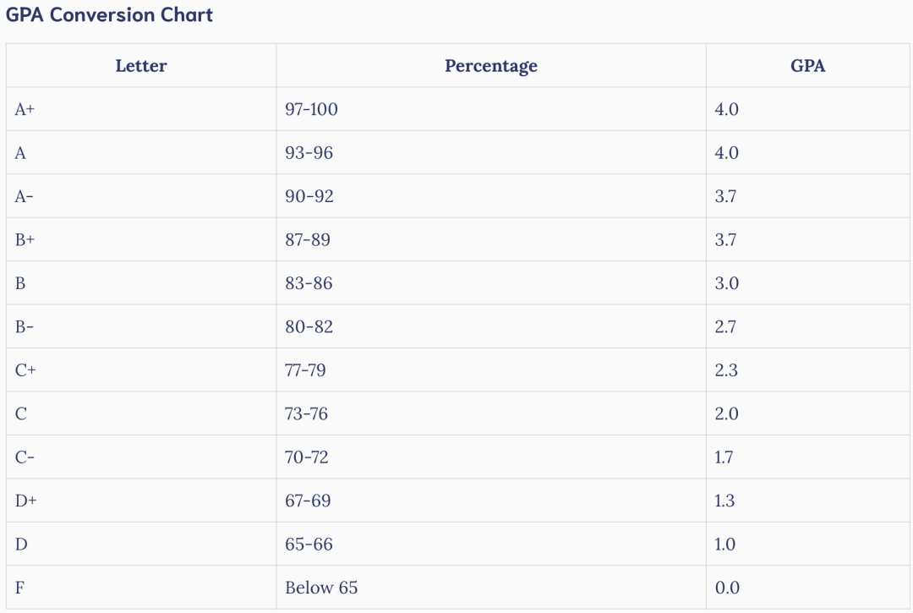Image resolution: width=913 pixels, height=613 pixels.
Task: Select the 0.0 GPA cell
Action: [x=726, y=588]
